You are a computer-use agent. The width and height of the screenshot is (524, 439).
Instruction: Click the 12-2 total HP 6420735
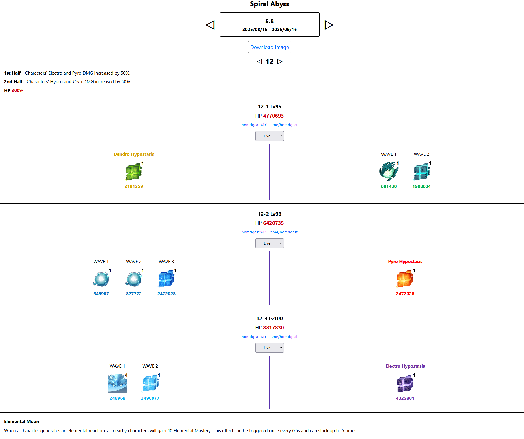coord(273,223)
